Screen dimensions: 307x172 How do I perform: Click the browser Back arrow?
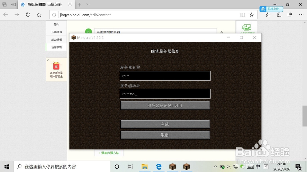click(6, 15)
